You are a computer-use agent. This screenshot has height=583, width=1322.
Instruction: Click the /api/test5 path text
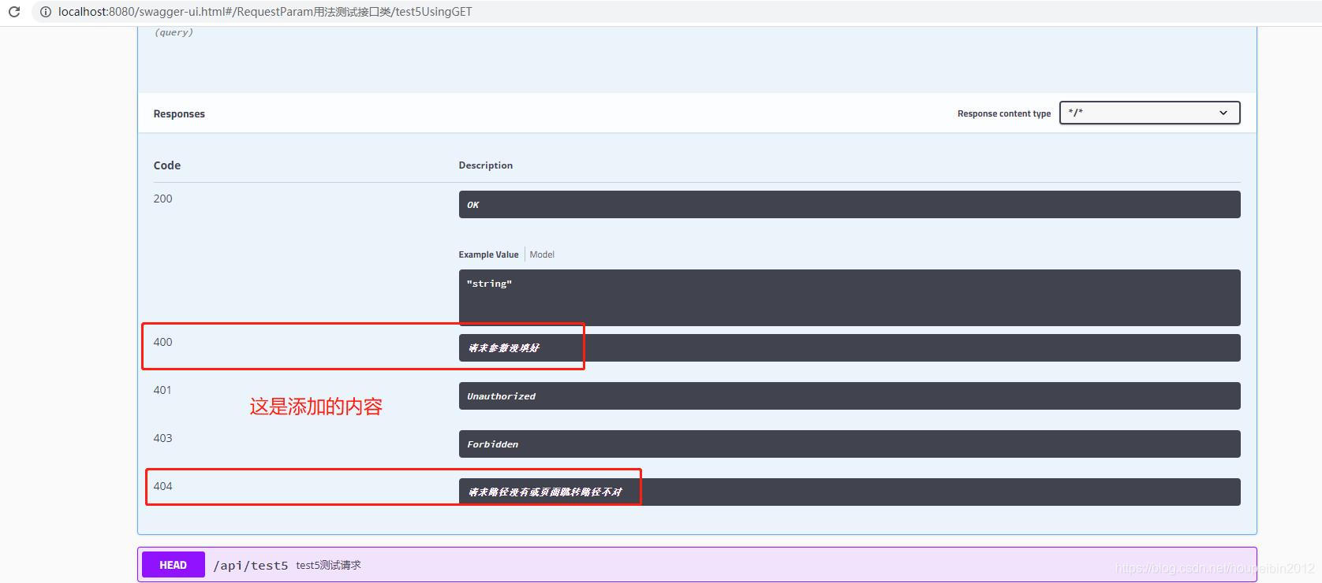click(x=251, y=566)
